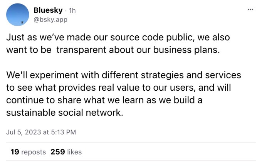Click the time "5:13 PM" in the date
This screenshot has height=166, width=262.
[63, 132]
